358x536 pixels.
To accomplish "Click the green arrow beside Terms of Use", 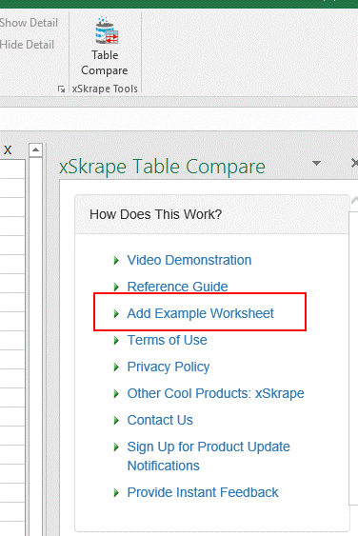I will [116, 341].
